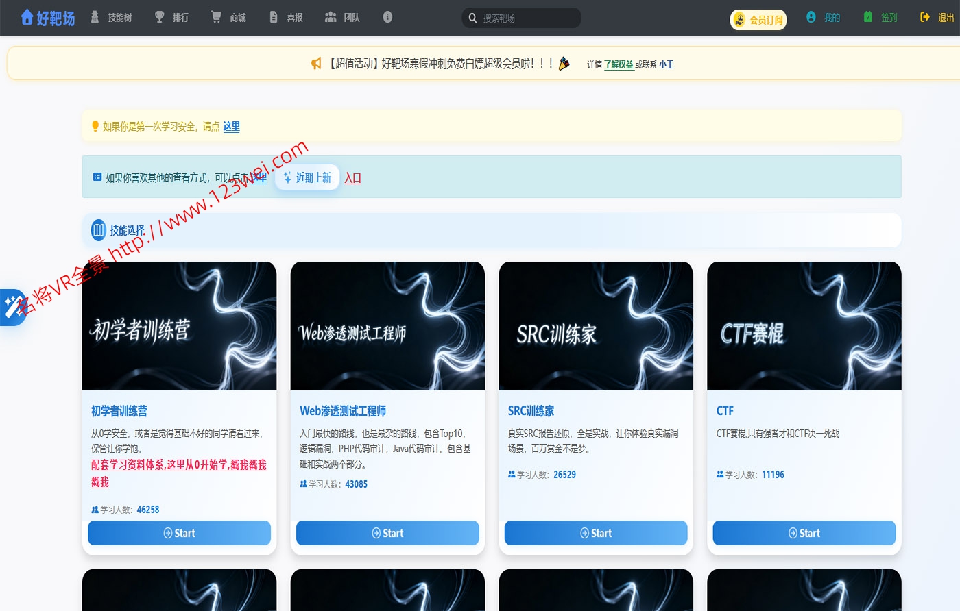Click the megaphone icon in the announcement banner
Viewport: 960px width, 611px height.
coord(315,63)
